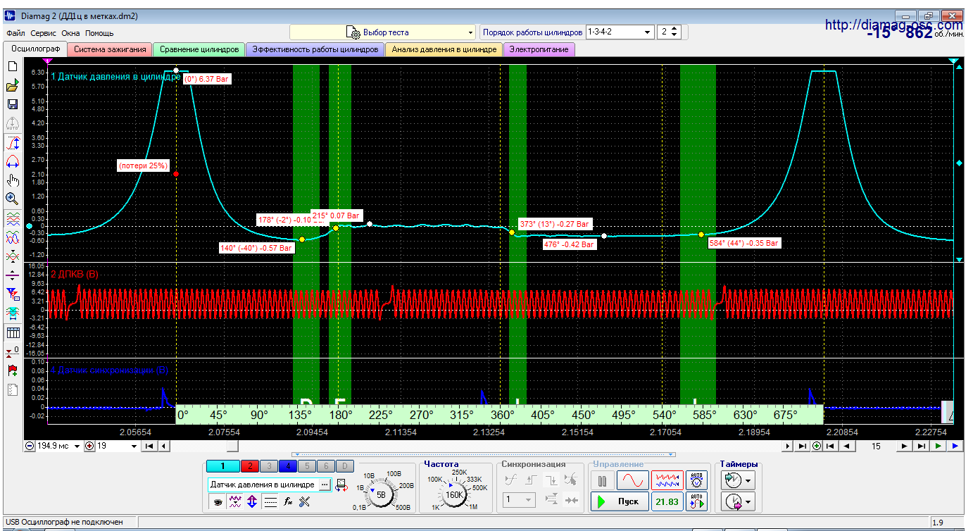The height and width of the screenshot is (531, 973).
Task: Click the frequency knob showing 160K
Action: coord(455,494)
